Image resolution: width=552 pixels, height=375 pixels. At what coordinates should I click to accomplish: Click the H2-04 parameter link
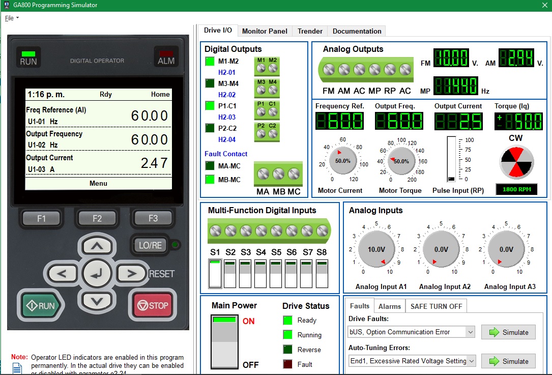pos(227,139)
